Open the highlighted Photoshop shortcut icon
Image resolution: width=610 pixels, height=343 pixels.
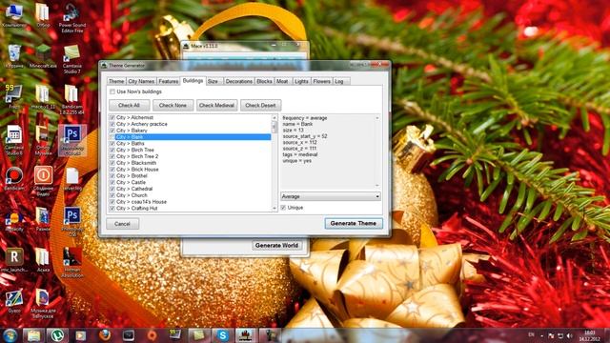(72, 140)
